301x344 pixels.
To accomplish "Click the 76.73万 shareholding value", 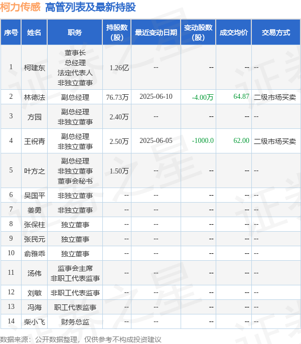I will tap(117, 97).
